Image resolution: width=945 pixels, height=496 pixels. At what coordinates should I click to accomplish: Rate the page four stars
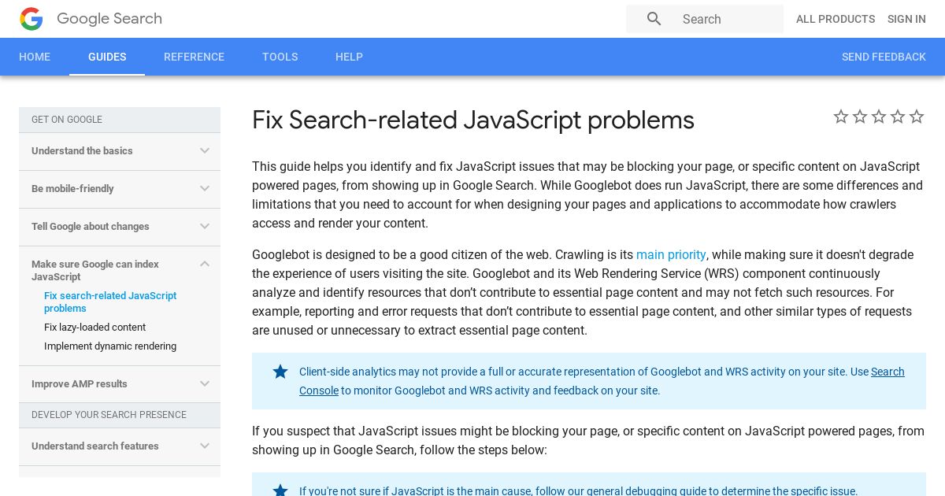click(x=898, y=117)
